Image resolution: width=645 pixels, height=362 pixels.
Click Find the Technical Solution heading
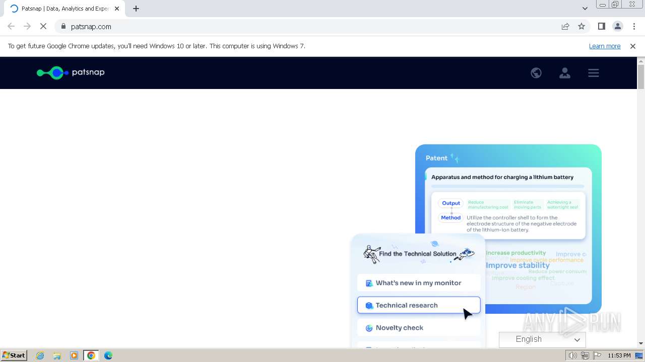click(418, 254)
